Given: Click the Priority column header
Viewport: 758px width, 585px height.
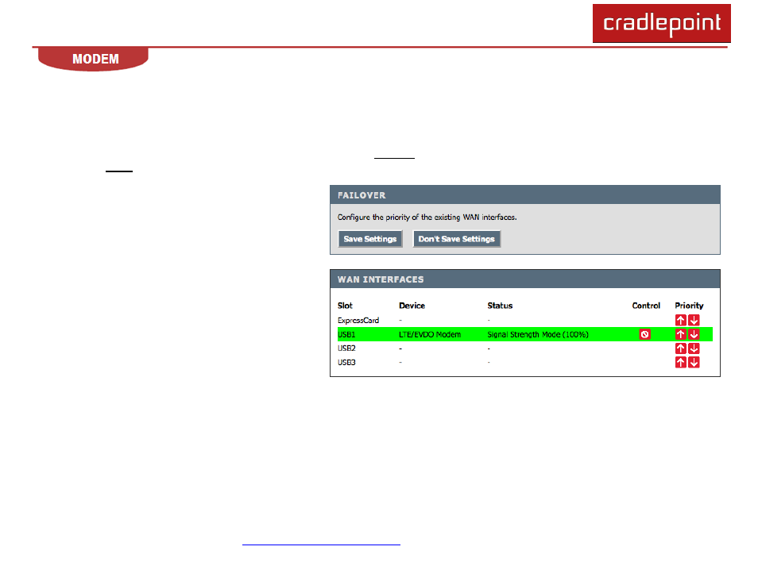Looking at the screenshot, I should point(689,306).
